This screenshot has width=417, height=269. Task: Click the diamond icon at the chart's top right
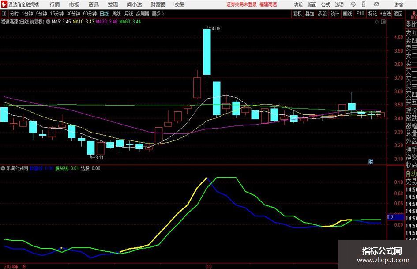pyautogui.click(x=376, y=22)
